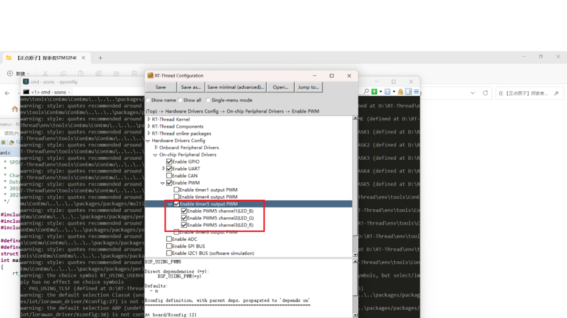The image size is (567, 318).
Task: Click the green new console plus icon
Action: tap(374, 91)
